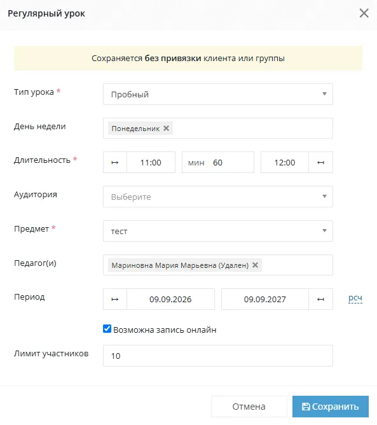Click the рсч link next to period
This screenshot has height=425, width=377.
click(x=355, y=298)
